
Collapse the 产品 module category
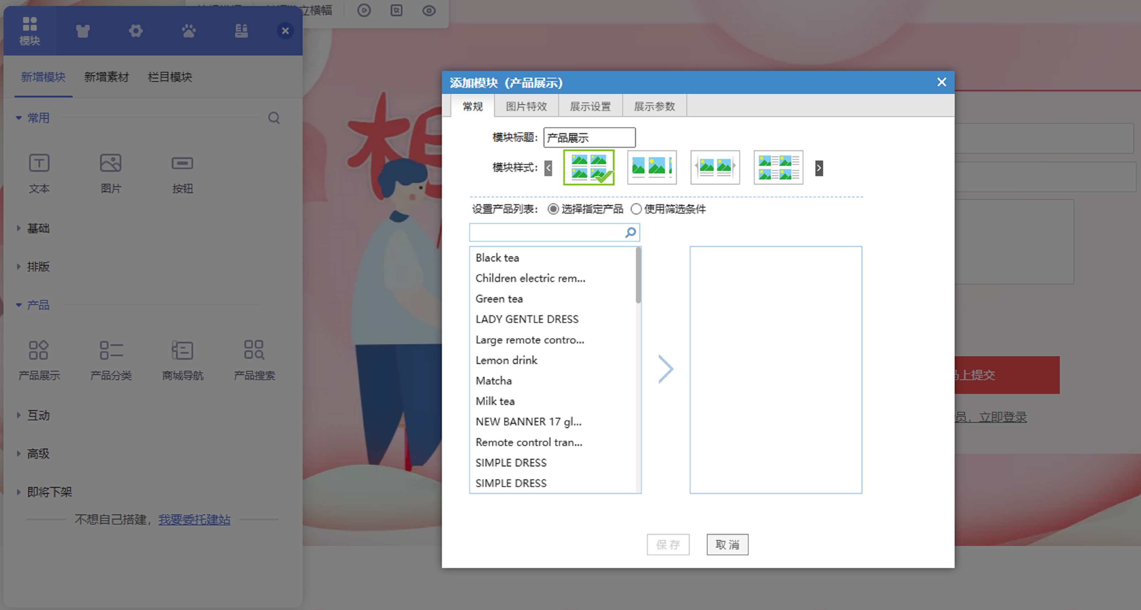[38, 305]
